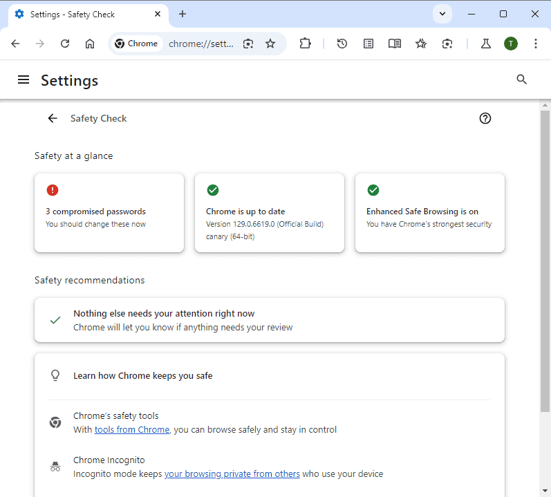551x497 pixels.
Task: Follow the tools from Chrome link
Action: (132, 429)
